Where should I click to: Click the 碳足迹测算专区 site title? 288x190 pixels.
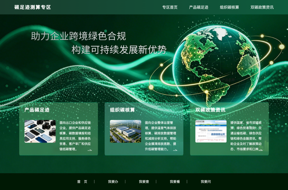(x=33, y=7)
